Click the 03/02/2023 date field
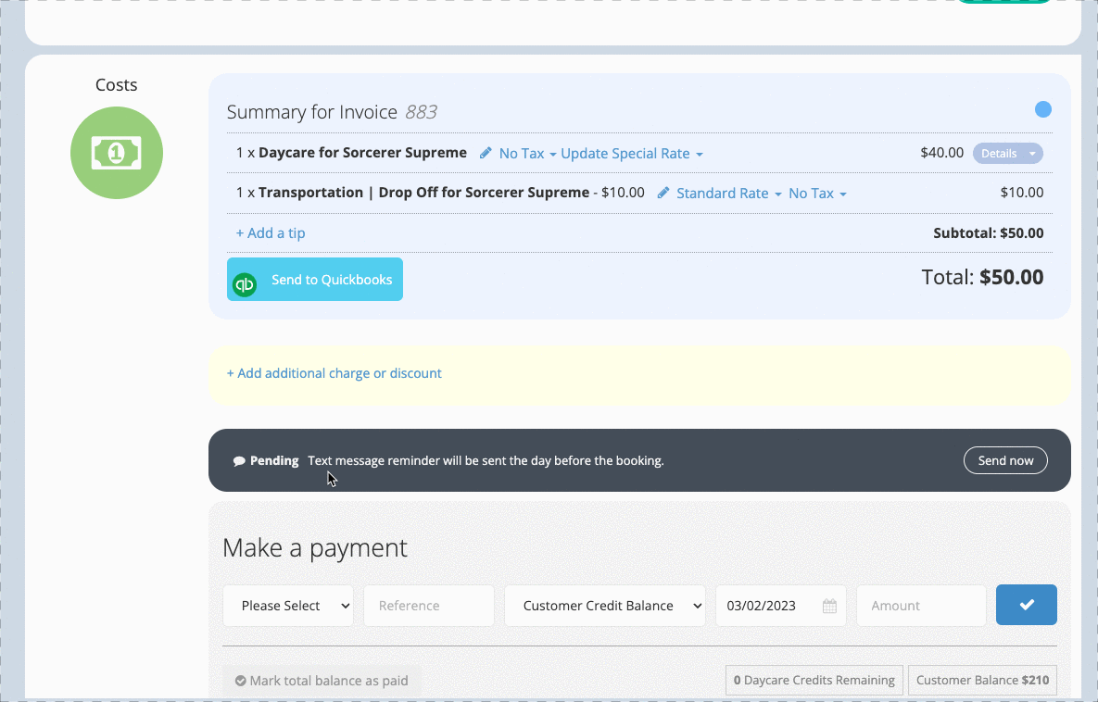The height and width of the screenshot is (702, 1098). click(x=780, y=606)
